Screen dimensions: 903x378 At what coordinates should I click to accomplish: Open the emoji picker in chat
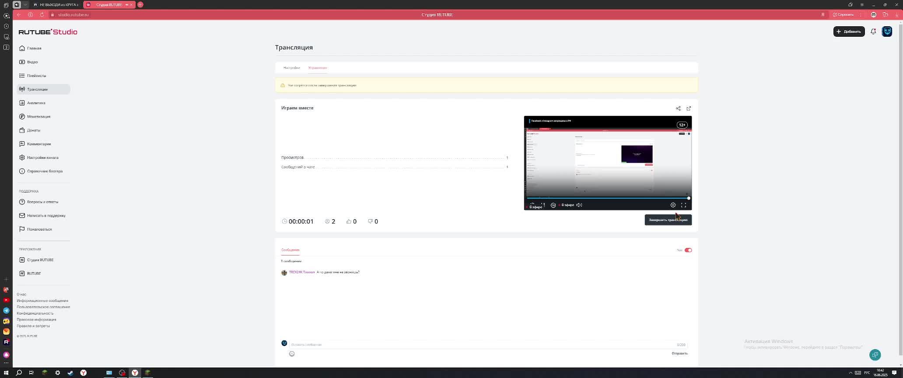pyautogui.click(x=292, y=354)
